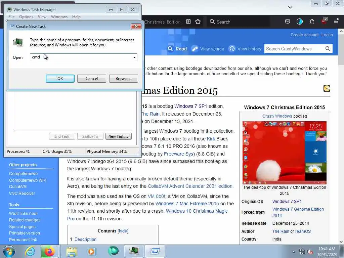Screen dimensions: 344x258
Task: Open Task Manager Help menu
Action: tap(76, 17)
